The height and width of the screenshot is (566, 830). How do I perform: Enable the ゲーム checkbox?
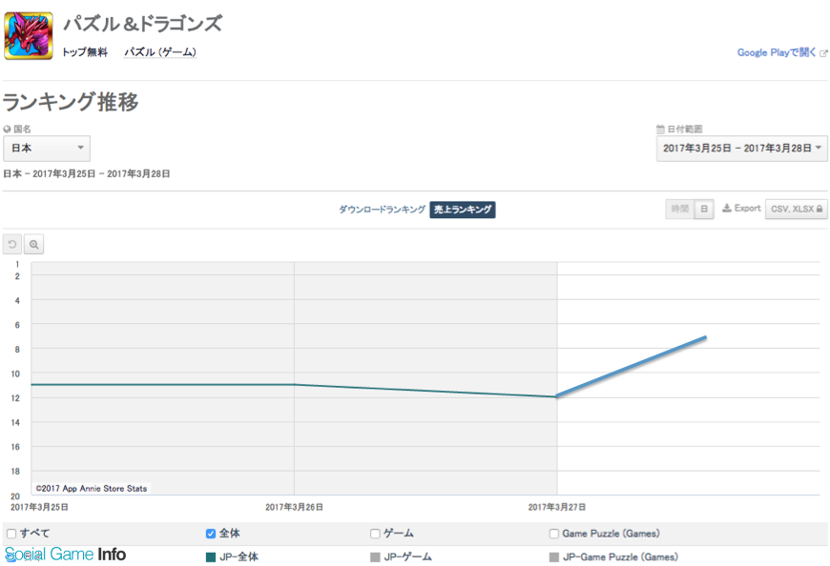pyautogui.click(x=375, y=534)
